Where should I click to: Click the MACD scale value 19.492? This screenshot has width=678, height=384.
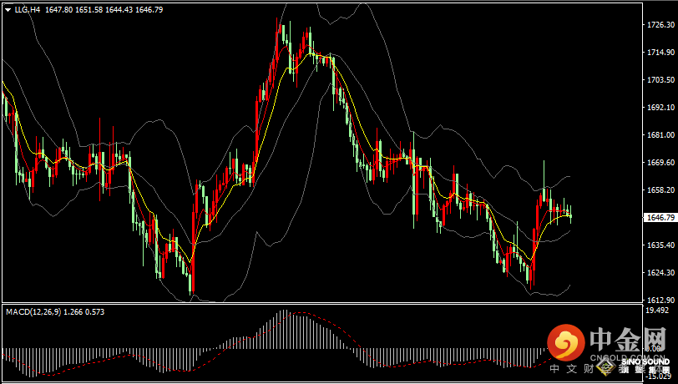[656, 311]
